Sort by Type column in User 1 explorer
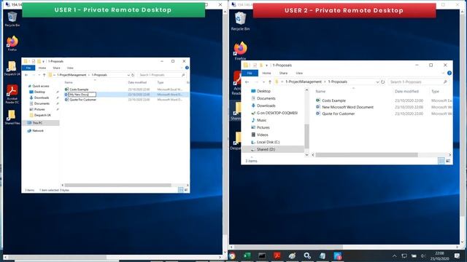Screen dimensions: 467x262 pyautogui.click(x=161, y=82)
